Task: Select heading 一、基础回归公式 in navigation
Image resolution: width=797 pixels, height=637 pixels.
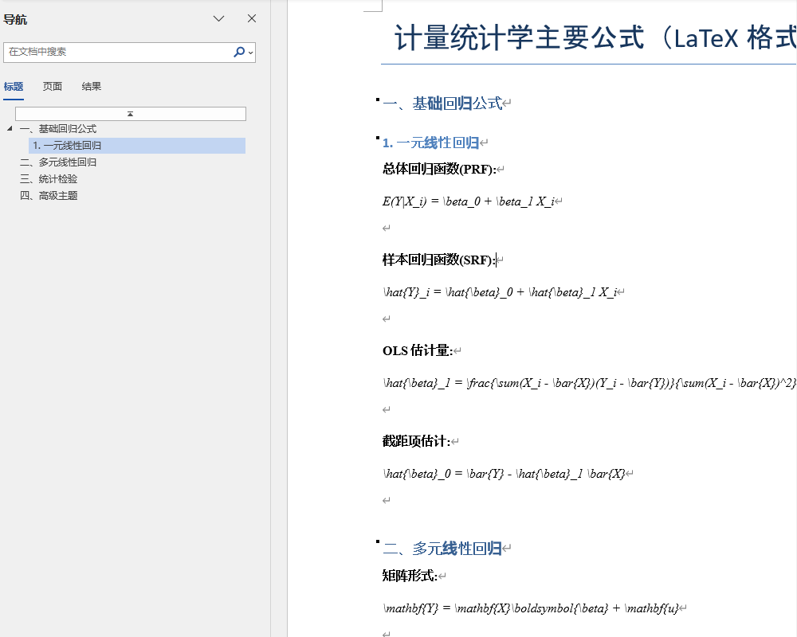Action: [58, 128]
